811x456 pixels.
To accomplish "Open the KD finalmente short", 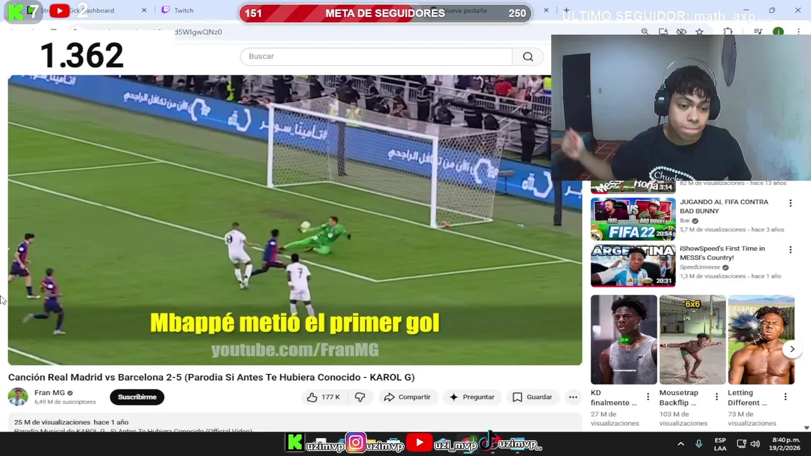I will point(624,339).
